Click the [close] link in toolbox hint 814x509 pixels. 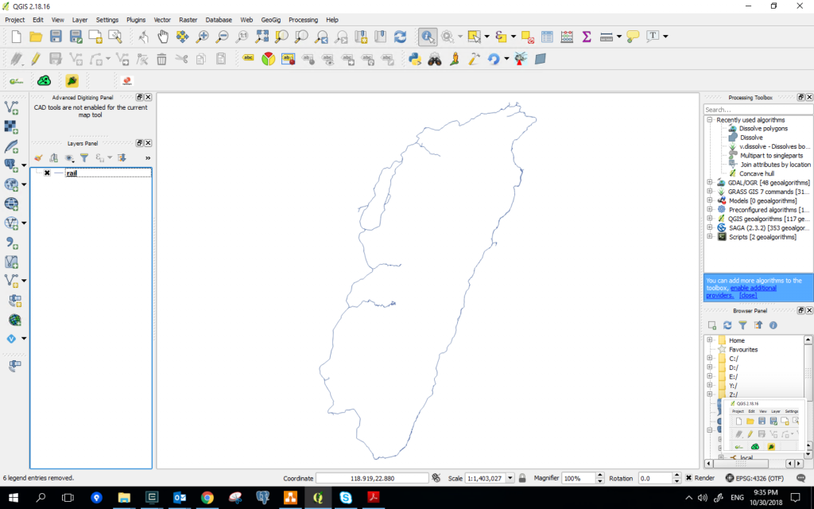[748, 295]
